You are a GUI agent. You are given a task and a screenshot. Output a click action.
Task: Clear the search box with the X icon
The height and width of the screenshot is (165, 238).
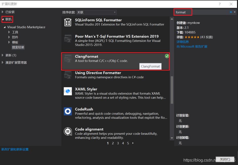[231, 12]
